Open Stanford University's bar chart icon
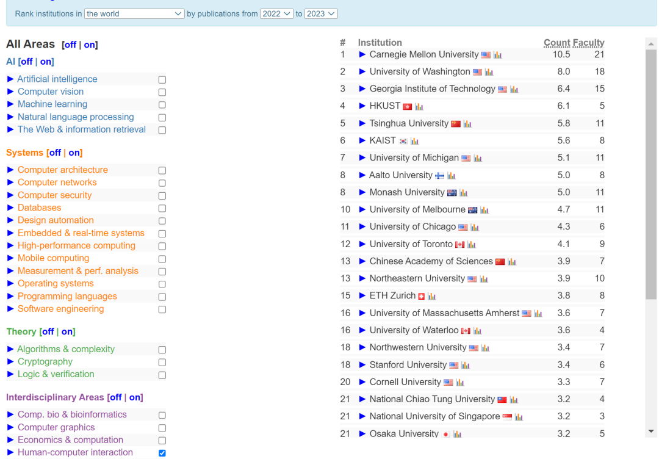 (464, 364)
